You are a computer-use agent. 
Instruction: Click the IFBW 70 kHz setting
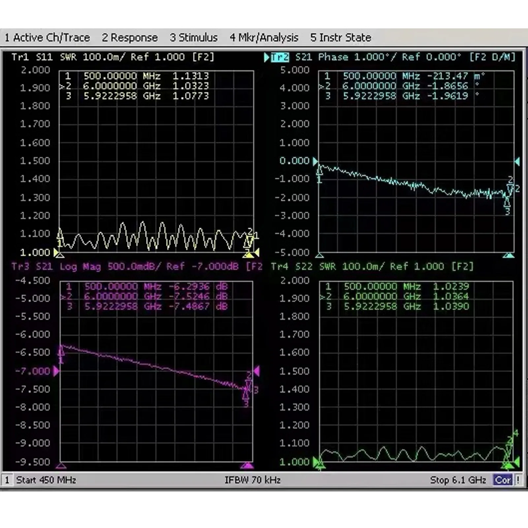point(253,480)
